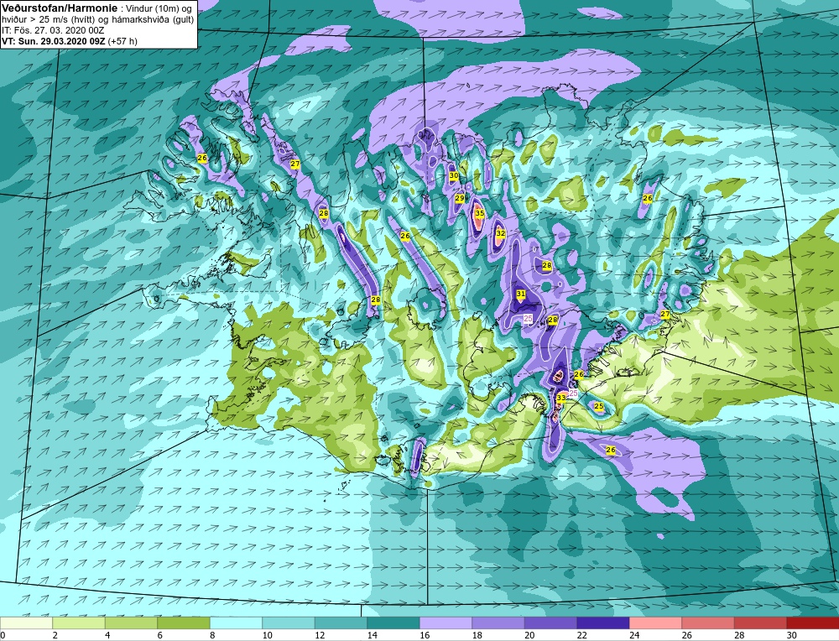Click the yellow gust label 30
This screenshot has height=641, width=839.
[x=454, y=175]
